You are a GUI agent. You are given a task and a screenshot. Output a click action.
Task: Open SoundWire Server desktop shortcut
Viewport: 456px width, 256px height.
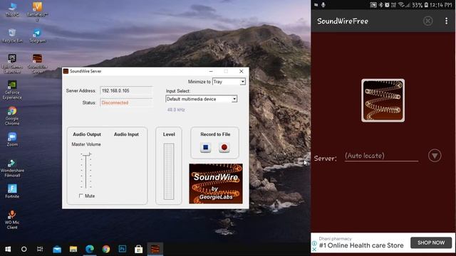coord(37,64)
